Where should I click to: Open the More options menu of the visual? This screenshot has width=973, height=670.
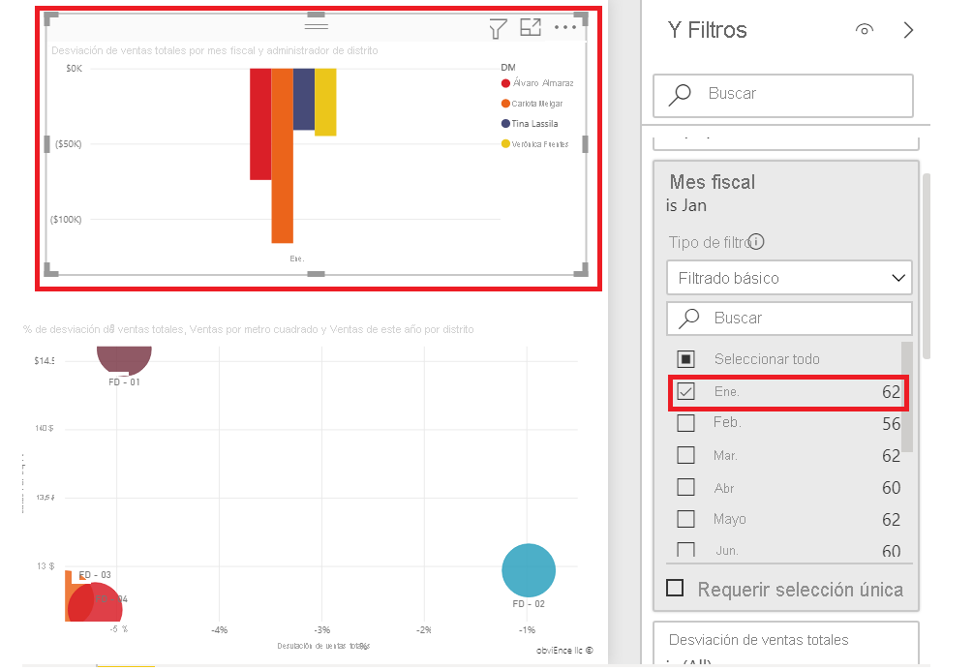pos(564,28)
